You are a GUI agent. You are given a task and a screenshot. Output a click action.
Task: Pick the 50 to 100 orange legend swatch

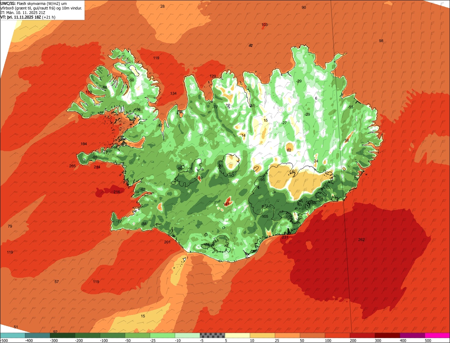312,335
